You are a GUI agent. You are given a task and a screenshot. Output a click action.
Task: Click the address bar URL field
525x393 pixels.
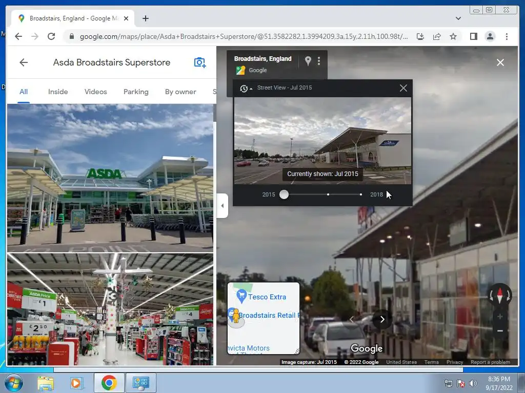coord(244,36)
